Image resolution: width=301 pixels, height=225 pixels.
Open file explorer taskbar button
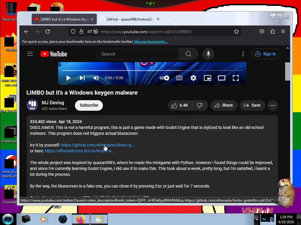click(99, 219)
